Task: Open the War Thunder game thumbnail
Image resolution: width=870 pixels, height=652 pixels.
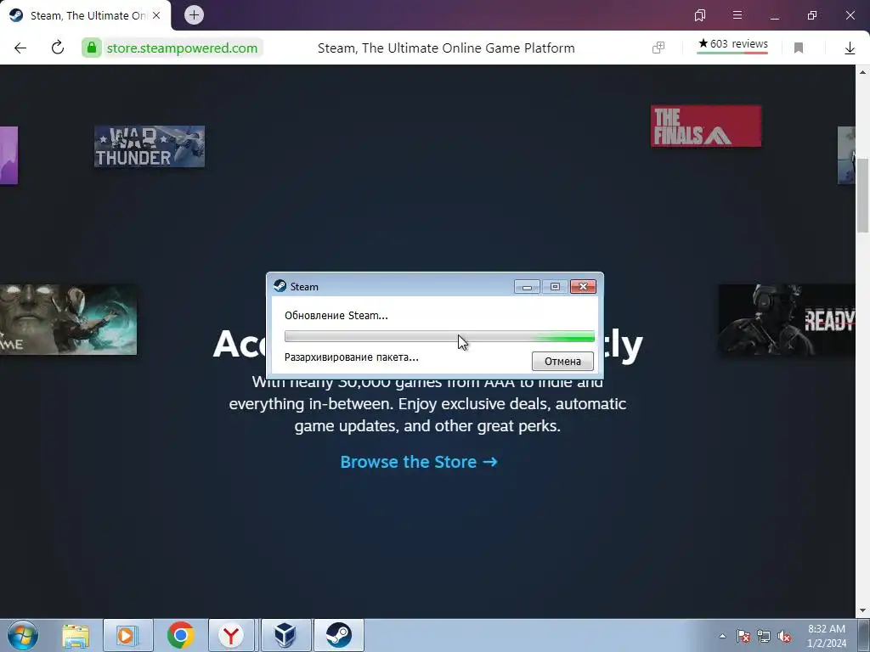Action: click(150, 146)
